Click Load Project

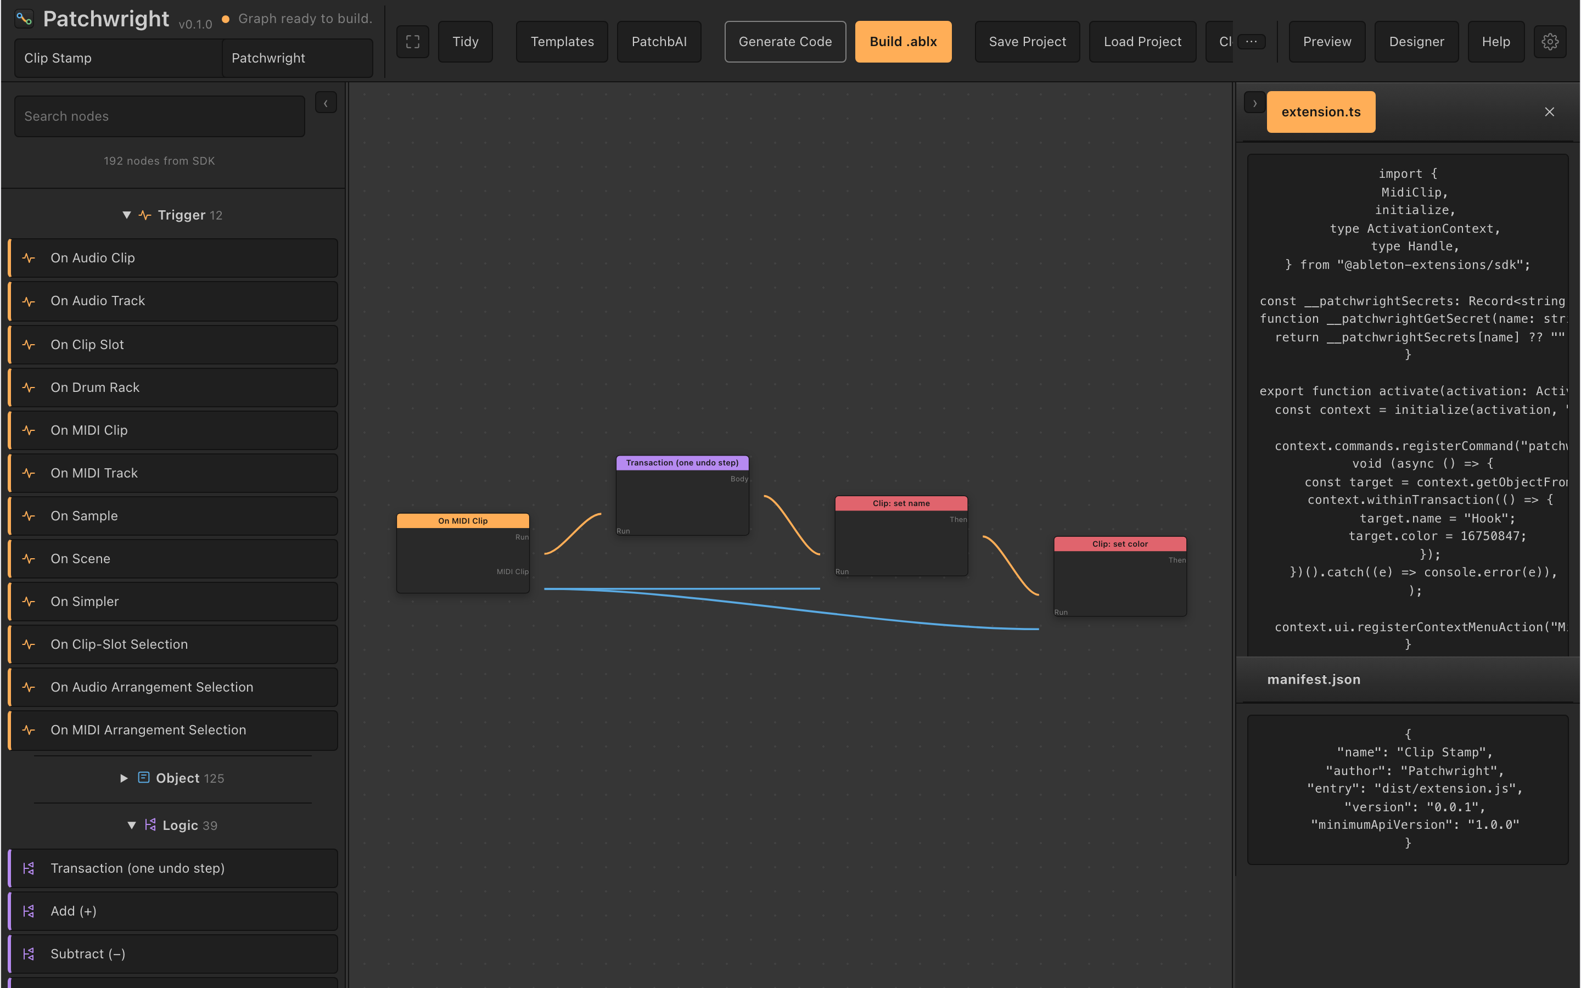(1142, 42)
